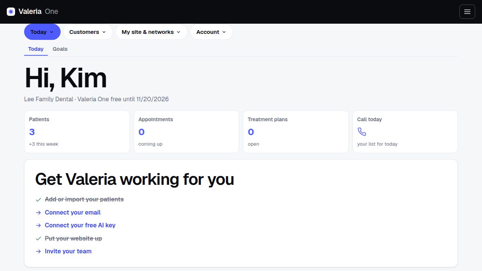Click the checkmark beside Add or import your patients
Screen dimensions: 482x271
[x=38, y=199]
